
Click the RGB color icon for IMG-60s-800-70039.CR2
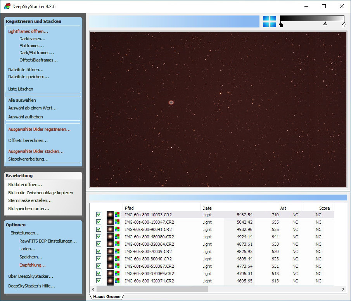(117, 251)
